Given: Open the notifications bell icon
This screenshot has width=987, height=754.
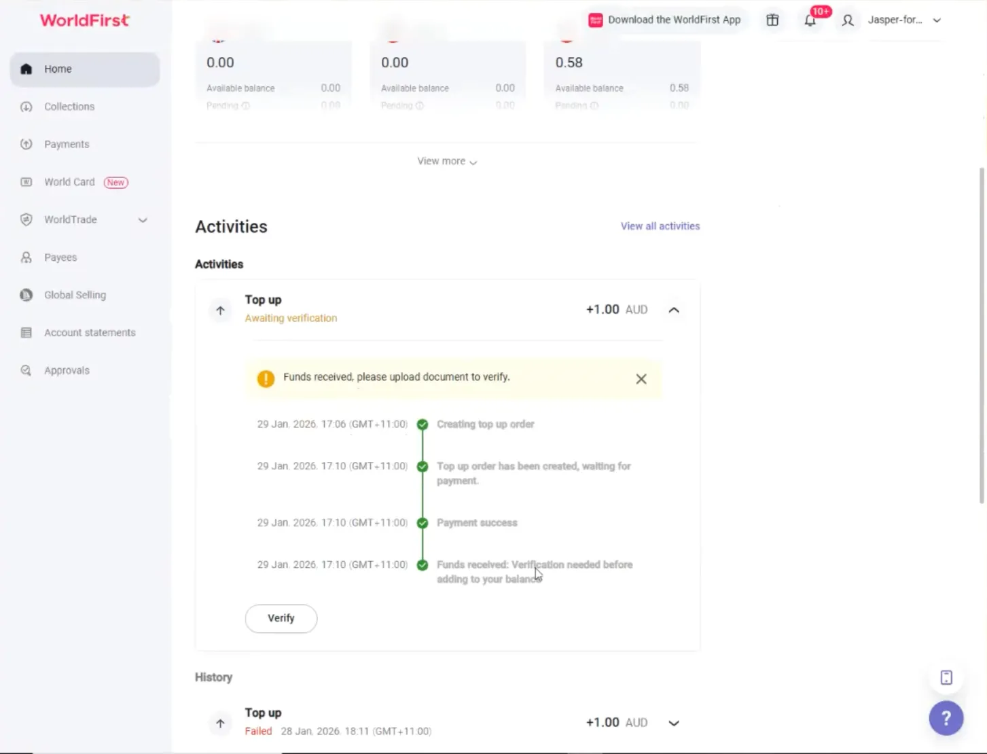Looking at the screenshot, I should click(810, 20).
